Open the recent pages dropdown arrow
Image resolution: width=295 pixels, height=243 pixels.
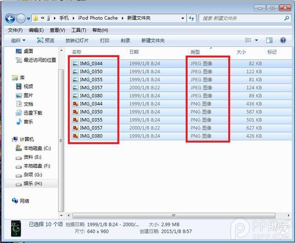29,19
